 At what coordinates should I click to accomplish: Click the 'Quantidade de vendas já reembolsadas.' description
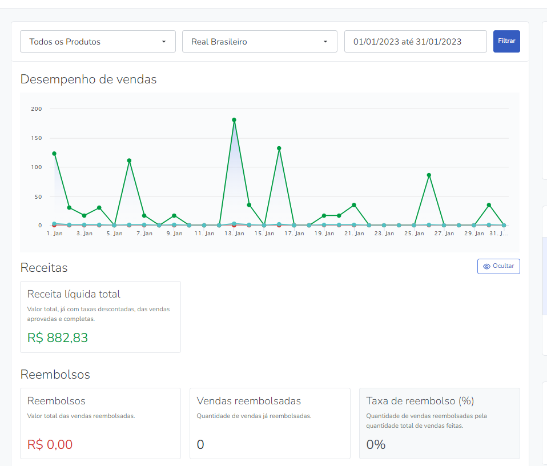(254, 416)
